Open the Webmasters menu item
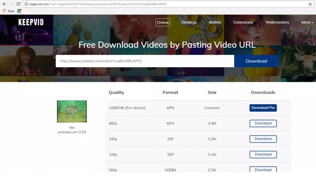Screen dimensions: 316x177 [x=277, y=22]
